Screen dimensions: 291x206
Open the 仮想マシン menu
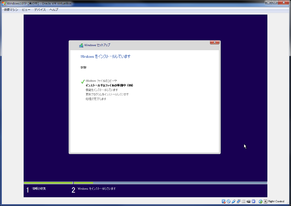pyautogui.click(x=11, y=10)
